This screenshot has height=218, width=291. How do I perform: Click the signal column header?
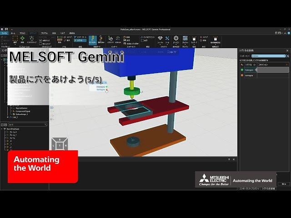click(x=248, y=64)
